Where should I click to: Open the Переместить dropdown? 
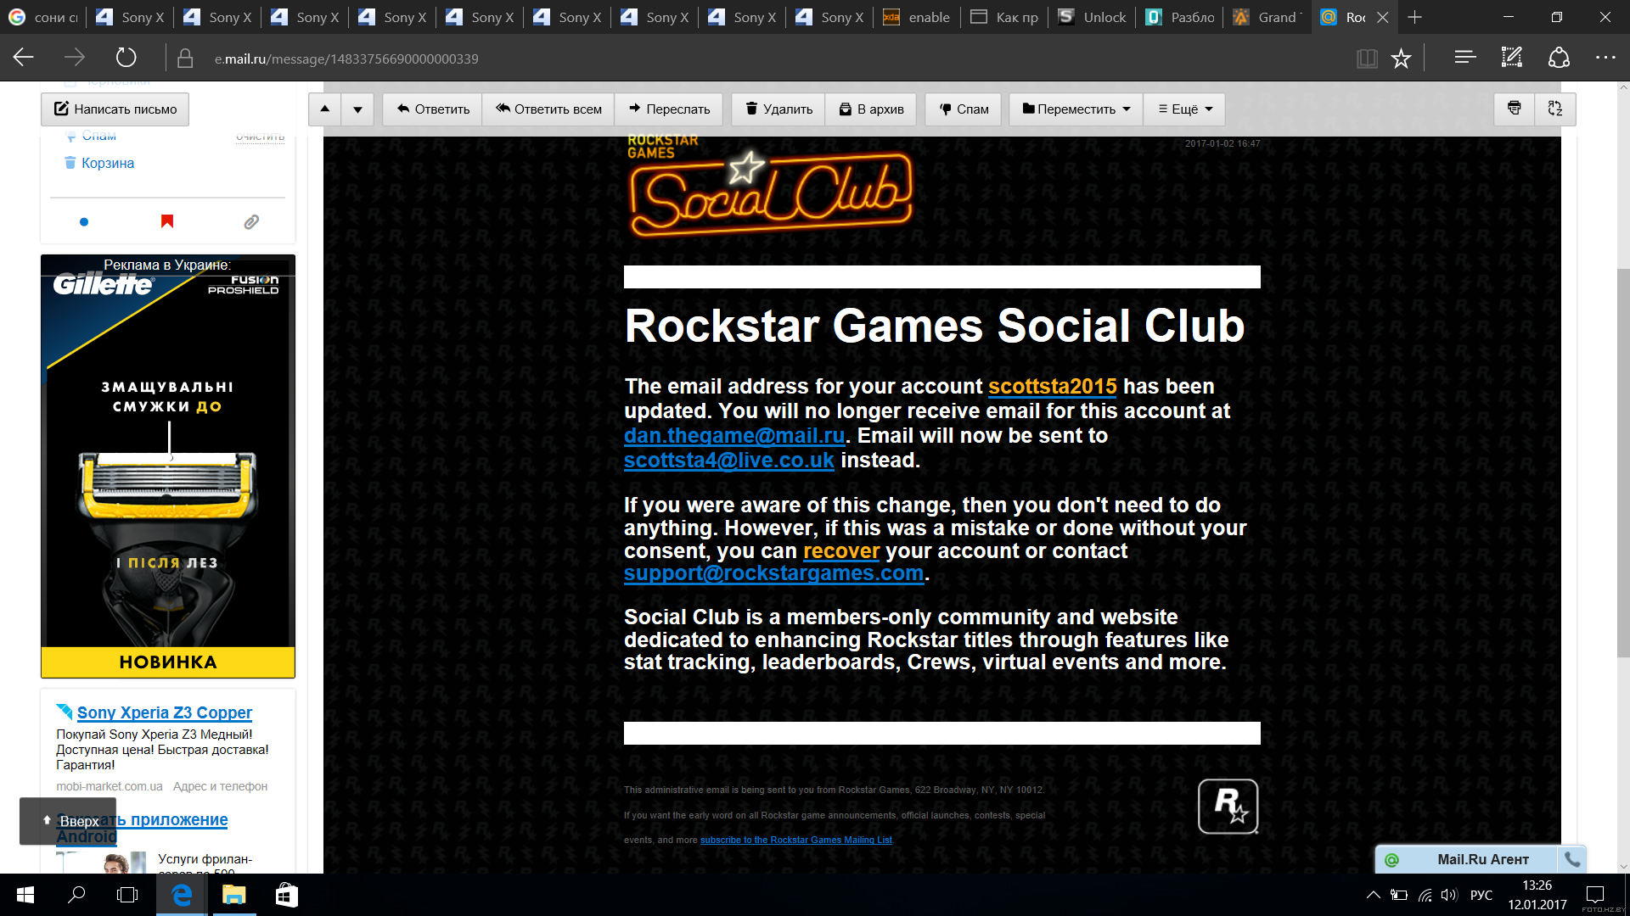pos(1076,109)
